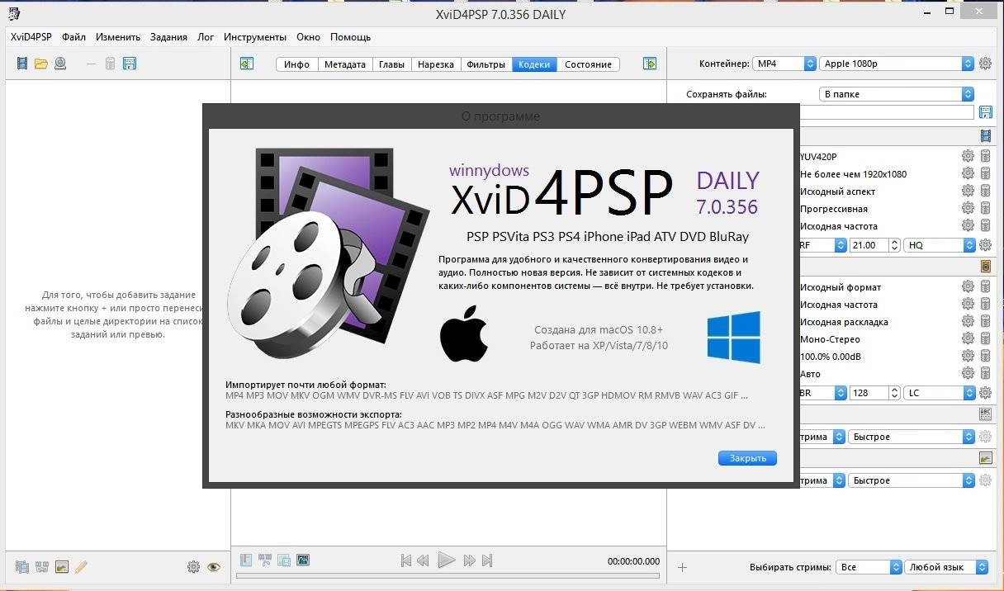Click the play button in playback controls
This screenshot has width=1004, height=591.
(446, 560)
